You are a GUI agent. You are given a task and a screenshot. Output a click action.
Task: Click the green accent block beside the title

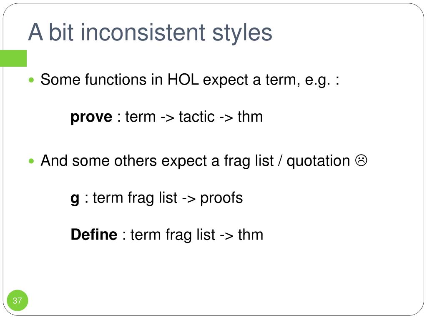pyautogui.click(x=13, y=58)
